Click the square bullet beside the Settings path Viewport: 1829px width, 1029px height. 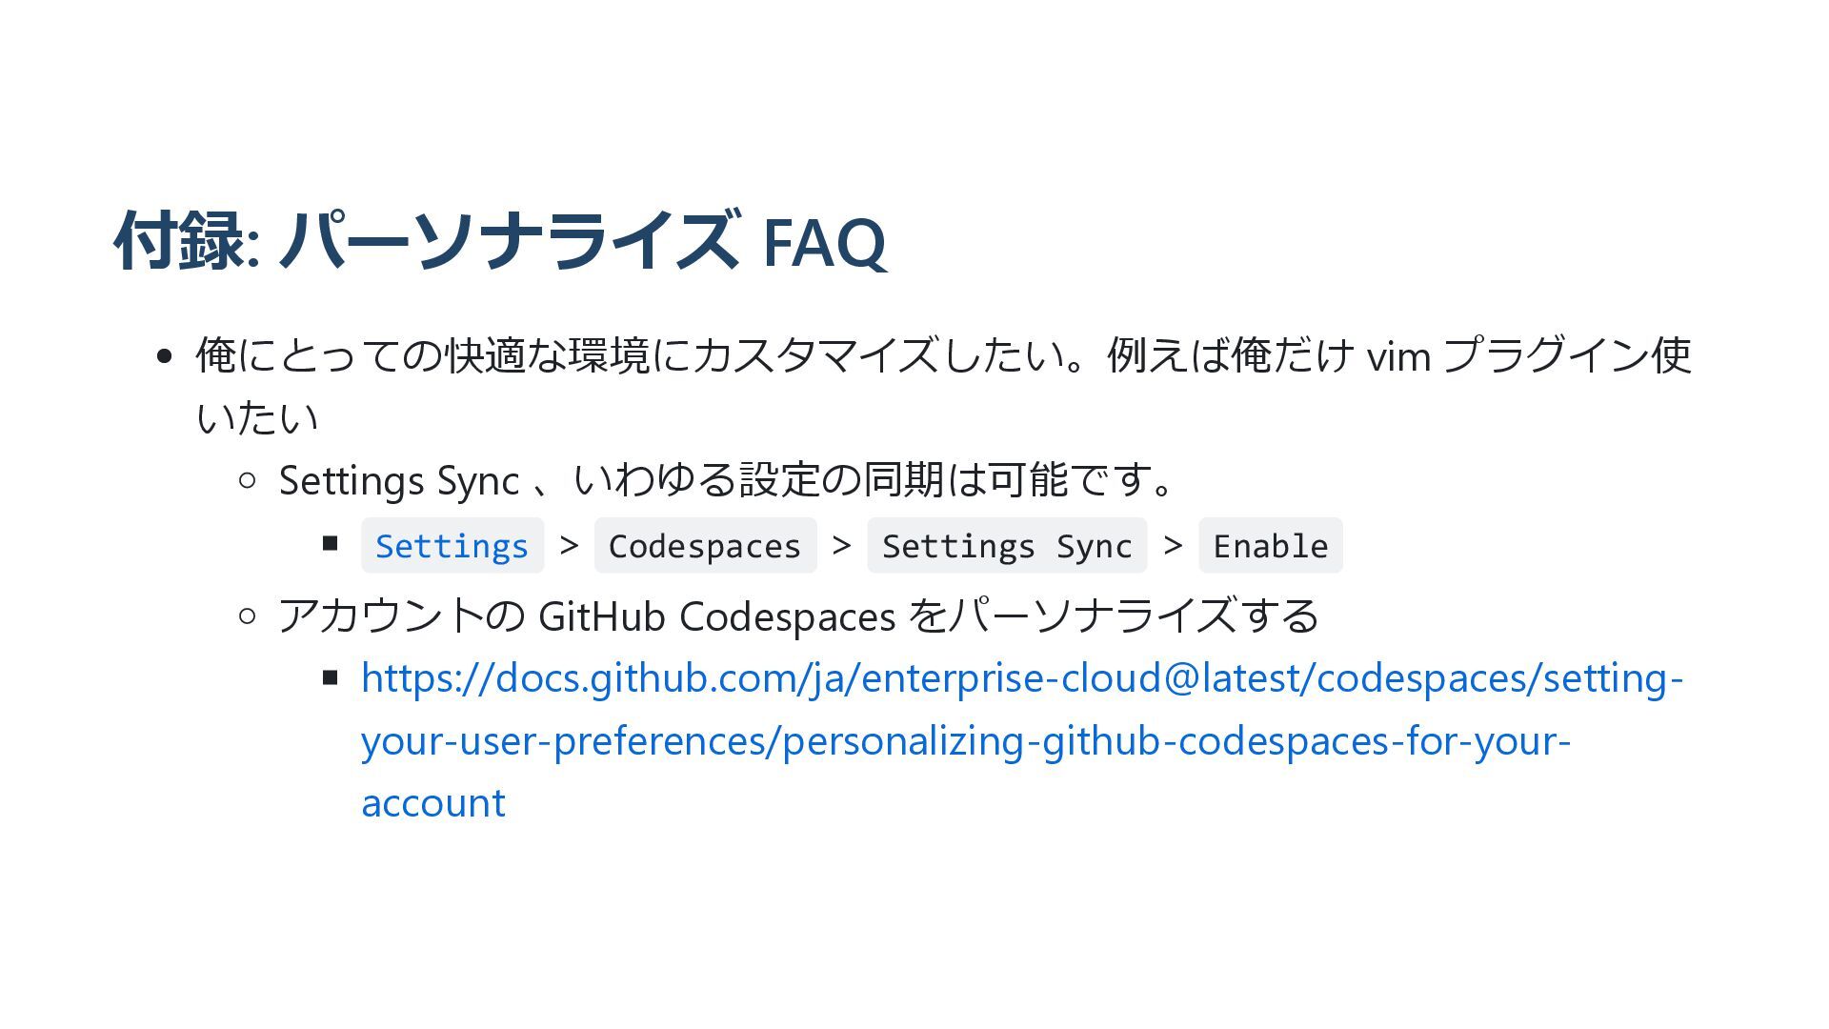coord(331,544)
